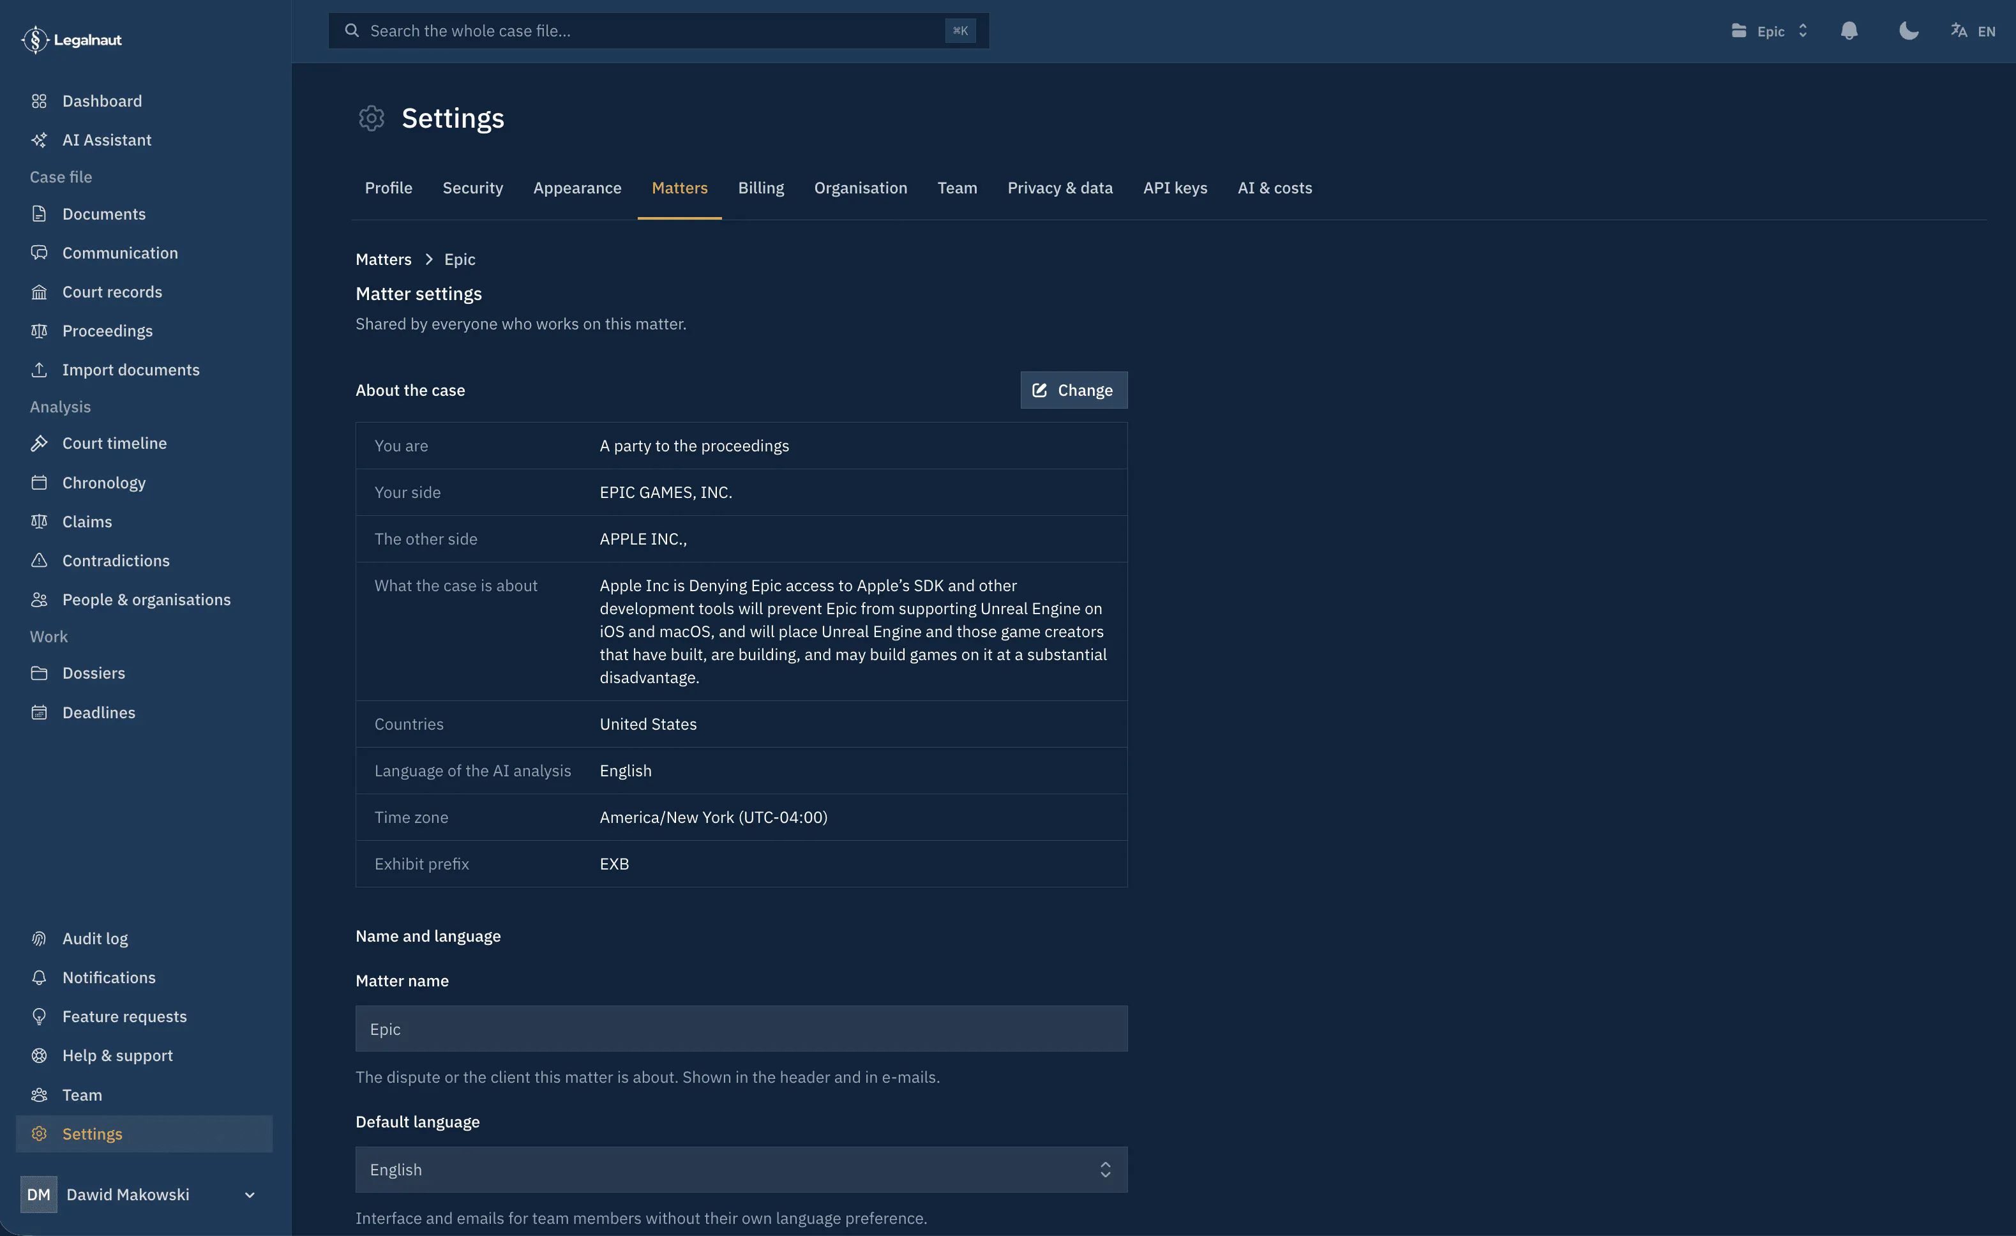
Task: Click the Matter name input field
Action: tap(741, 1029)
